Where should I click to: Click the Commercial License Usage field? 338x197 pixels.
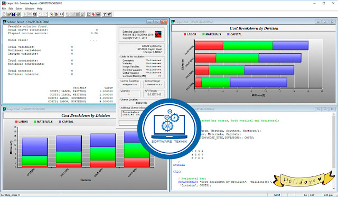[154, 85]
